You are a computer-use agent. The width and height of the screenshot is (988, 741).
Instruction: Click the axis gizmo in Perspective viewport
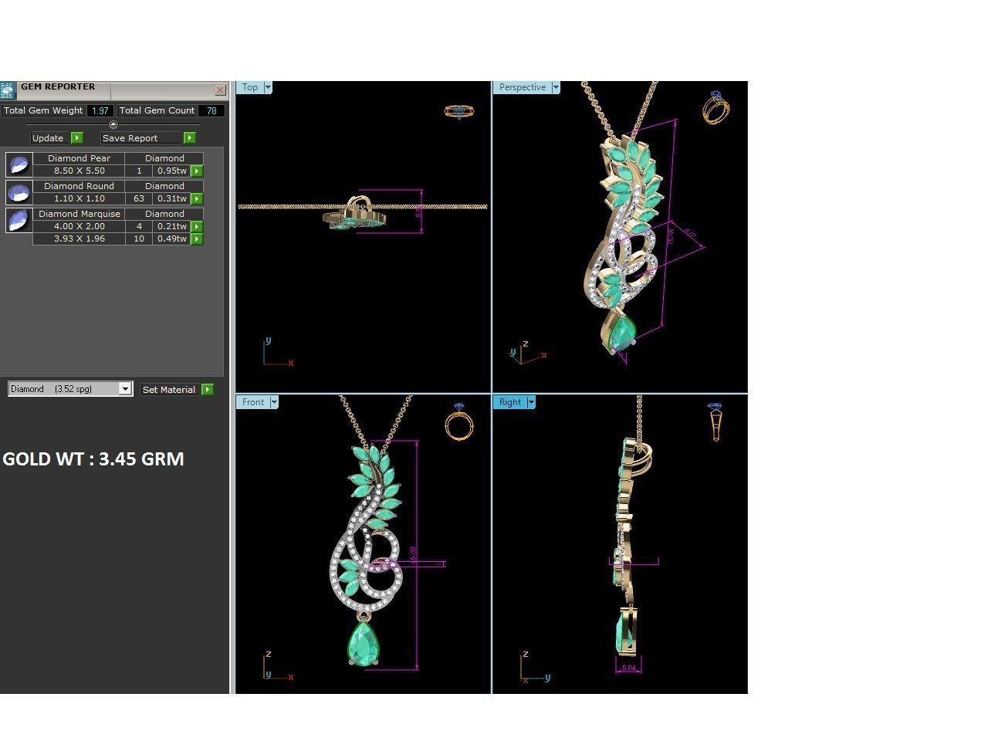click(528, 353)
